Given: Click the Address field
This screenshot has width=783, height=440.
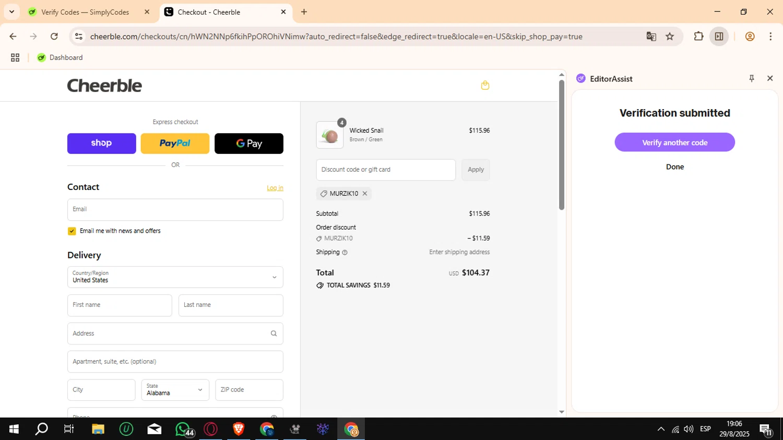Looking at the screenshot, I should tap(175, 334).
